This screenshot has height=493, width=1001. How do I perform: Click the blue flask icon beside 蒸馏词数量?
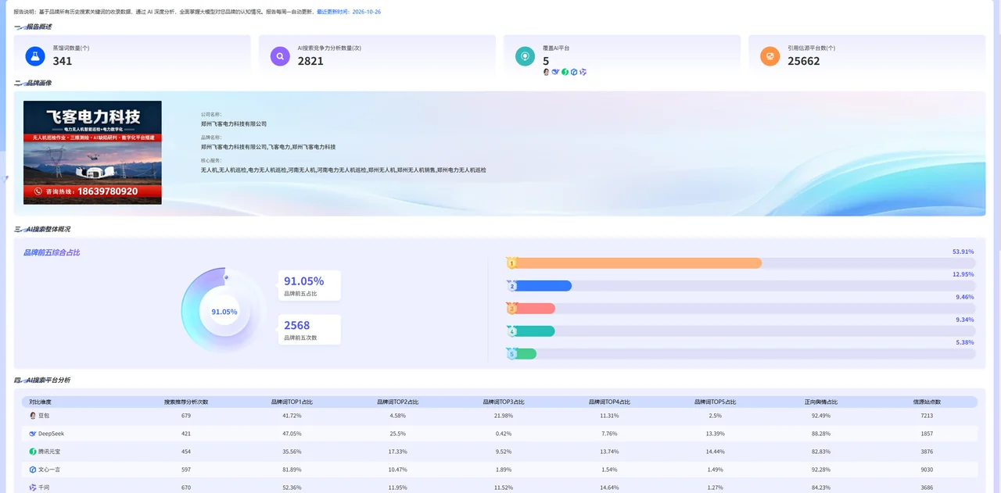34,56
